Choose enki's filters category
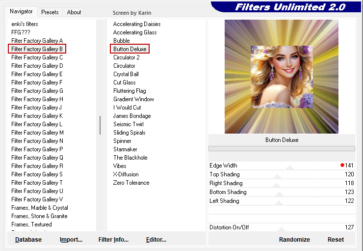 click(25, 24)
